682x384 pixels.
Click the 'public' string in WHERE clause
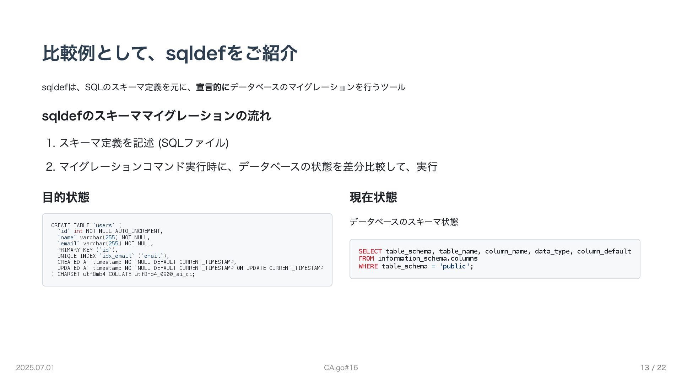455,266
